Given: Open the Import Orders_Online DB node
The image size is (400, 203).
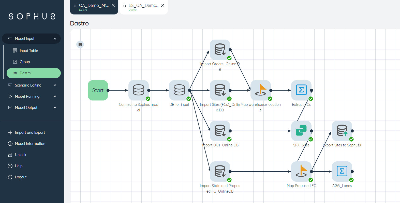Looking at the screenshot, I should click(x=220, y=49).
